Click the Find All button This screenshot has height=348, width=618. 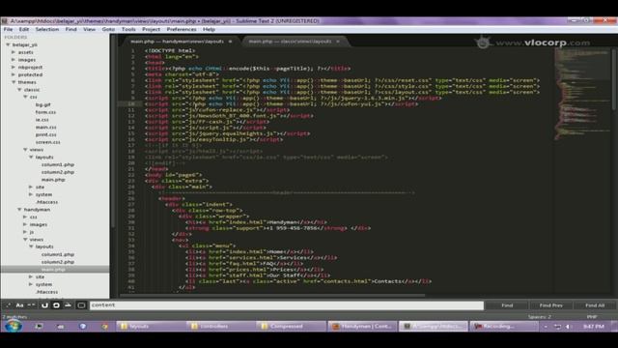[x=595, y=305]
